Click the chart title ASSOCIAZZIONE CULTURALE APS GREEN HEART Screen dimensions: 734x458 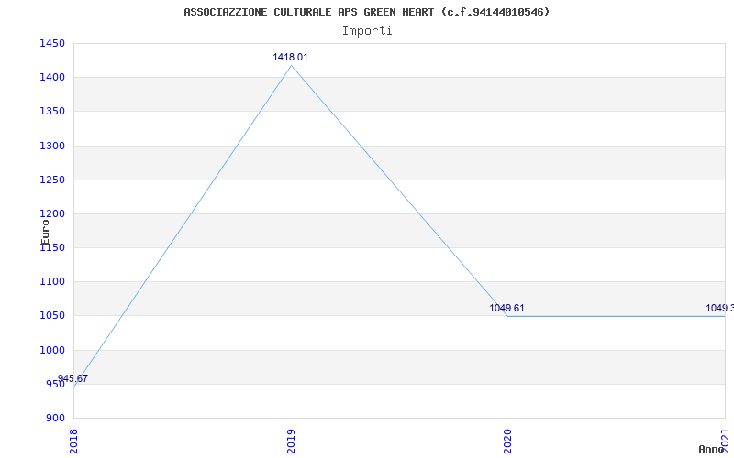tap(366, 12)
